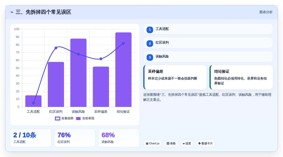Toggle the 当前表现 legend swatch
This screenshot has width=283, height=157.
78,119
